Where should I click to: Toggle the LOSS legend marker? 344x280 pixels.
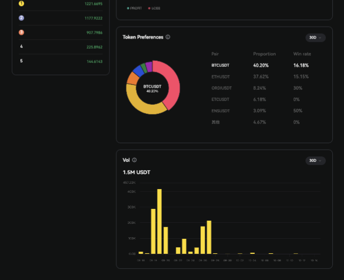(x=150, y=9)
